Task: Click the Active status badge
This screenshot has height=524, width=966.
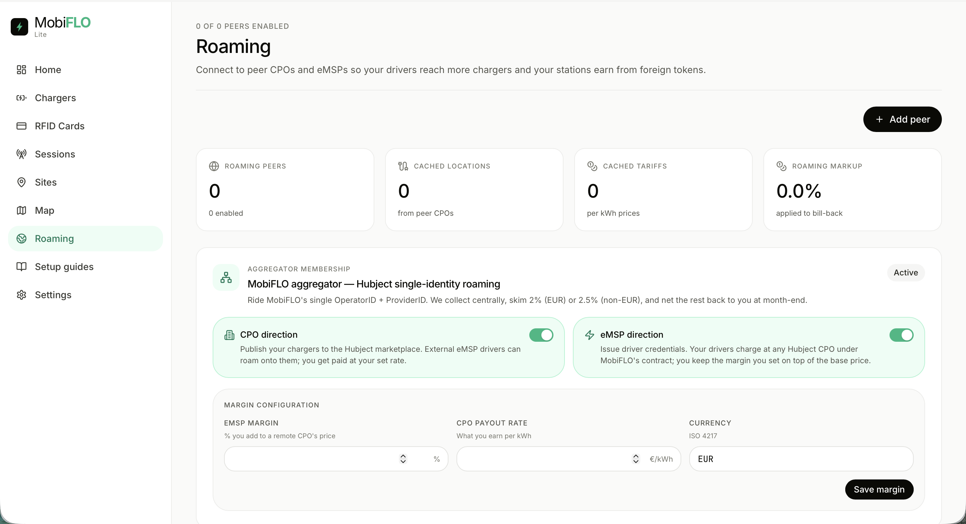Action: 906,272
